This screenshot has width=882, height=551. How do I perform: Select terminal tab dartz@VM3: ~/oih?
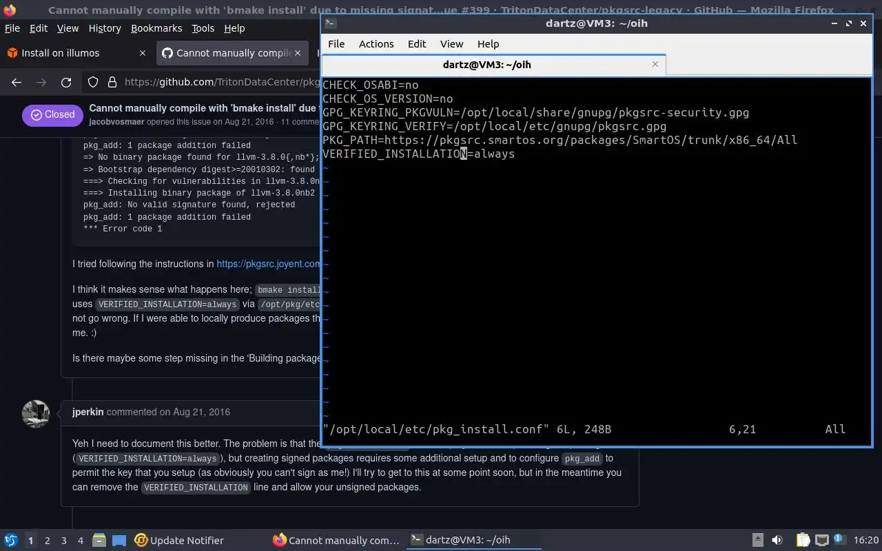(493, 64)
